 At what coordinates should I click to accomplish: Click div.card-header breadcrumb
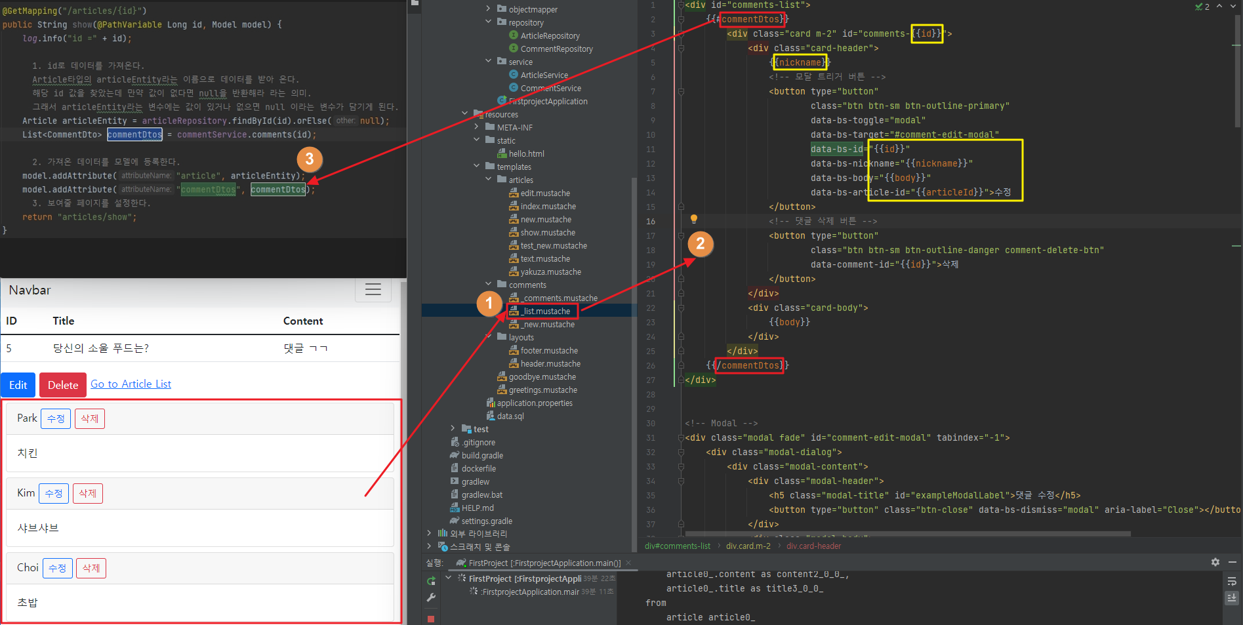point(814,546)
